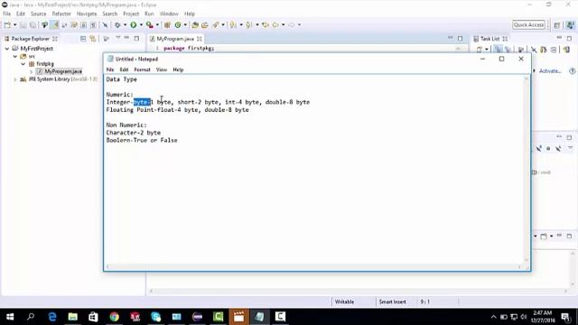The image size is (578, 325).
Task: Open the Action Center notification icon
Action: click(x=566, y=317)
